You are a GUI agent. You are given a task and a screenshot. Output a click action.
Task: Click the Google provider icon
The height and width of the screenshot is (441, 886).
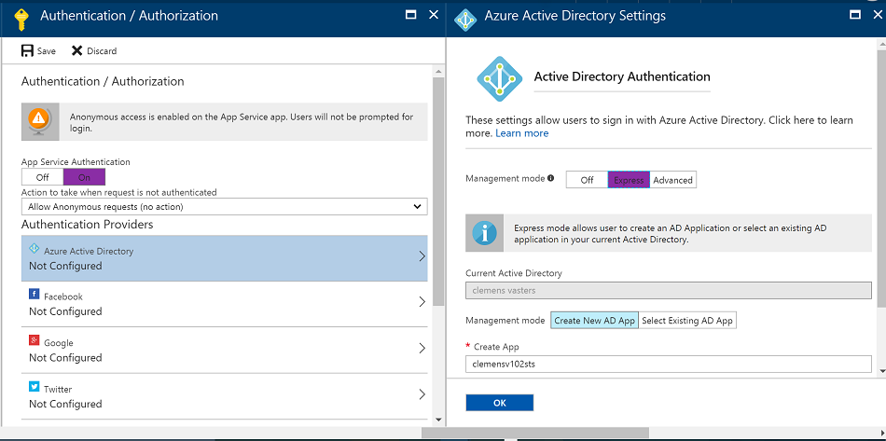point(34,340)
